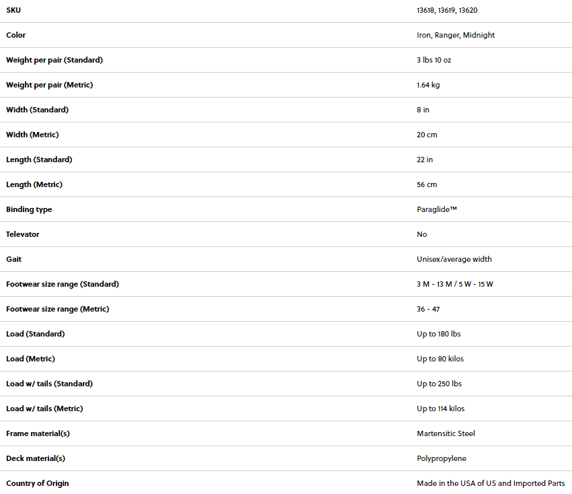Click the Up to 250 lbs value
The image size is (572, 494).
coord(439,384)
